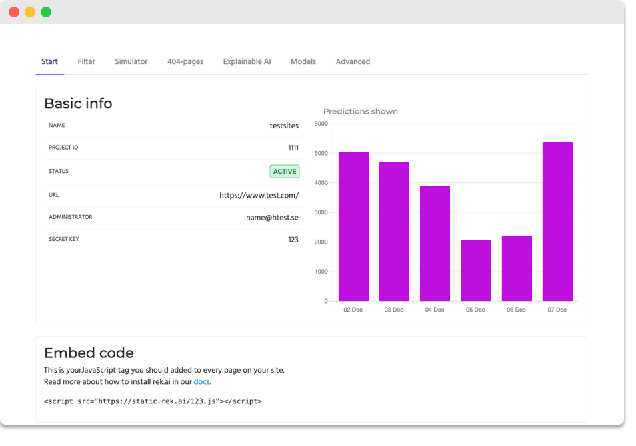The width and height of the screenshot is (636, 446).
Task: Open the Simulator tab
Action: point(131,61)
